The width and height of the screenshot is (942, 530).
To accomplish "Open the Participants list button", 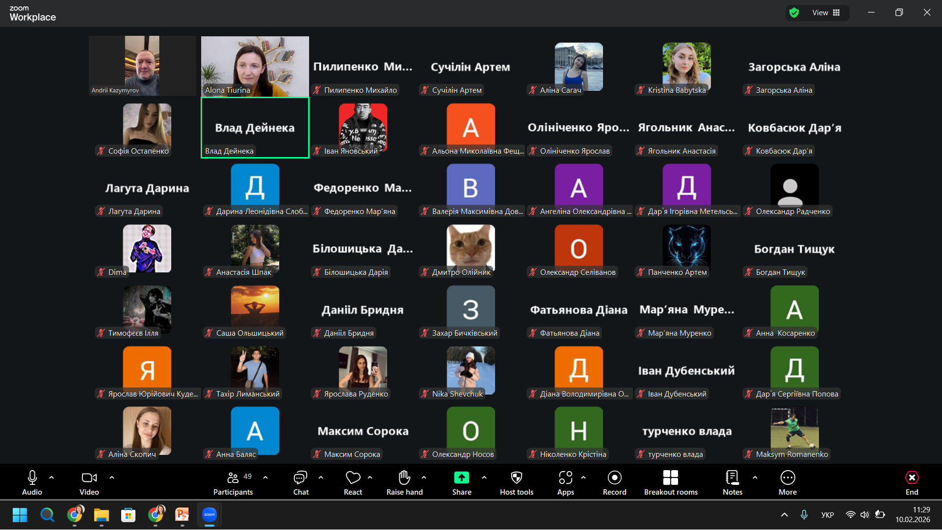I will coord(233,477).
